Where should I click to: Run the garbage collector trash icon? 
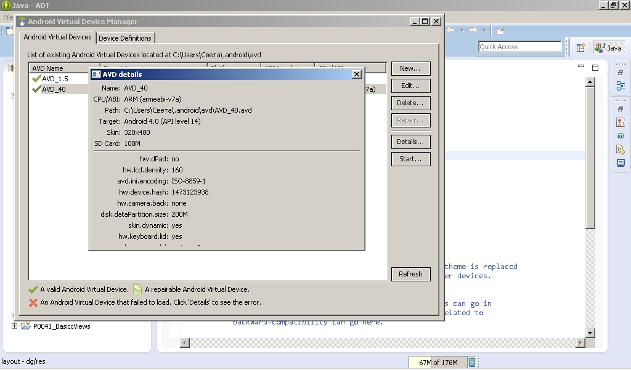tap(471, 363)
